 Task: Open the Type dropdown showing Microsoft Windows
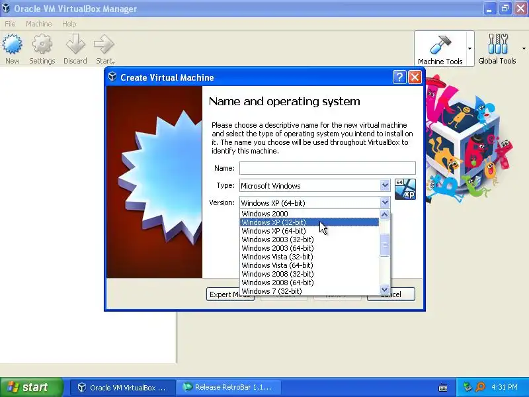pyautogui.click(x=315, y=186)
